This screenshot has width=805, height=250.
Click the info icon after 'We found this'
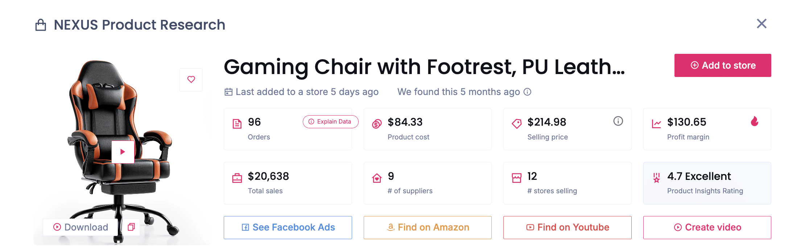point(528,92)
